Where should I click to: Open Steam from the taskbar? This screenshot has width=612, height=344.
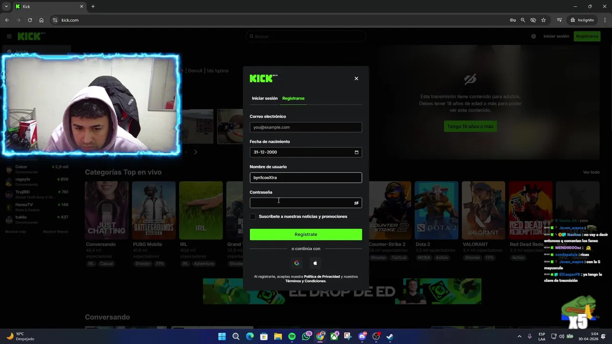[x=390, y=336]
